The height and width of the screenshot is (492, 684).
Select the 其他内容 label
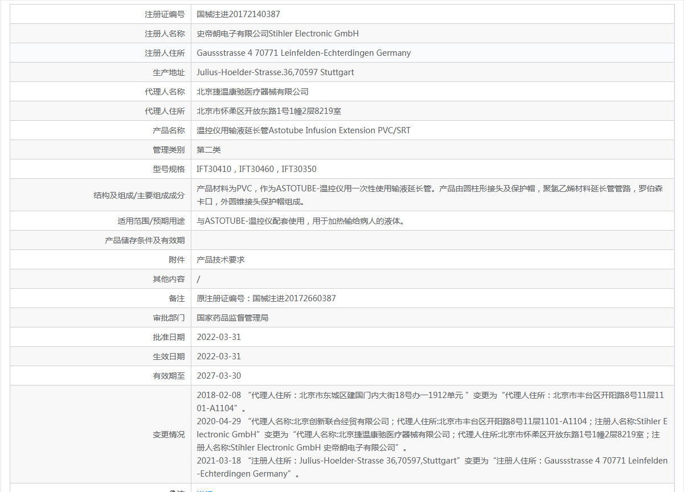(169, 279)
